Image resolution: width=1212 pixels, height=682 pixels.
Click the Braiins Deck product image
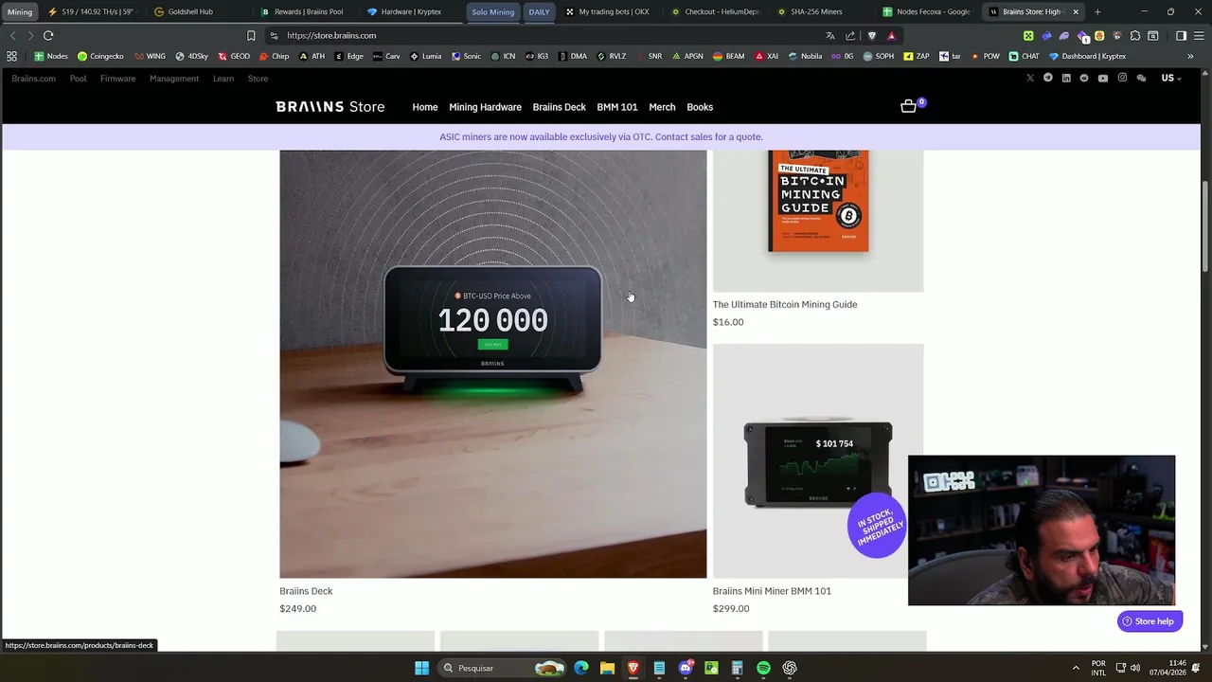click(492, 364)
